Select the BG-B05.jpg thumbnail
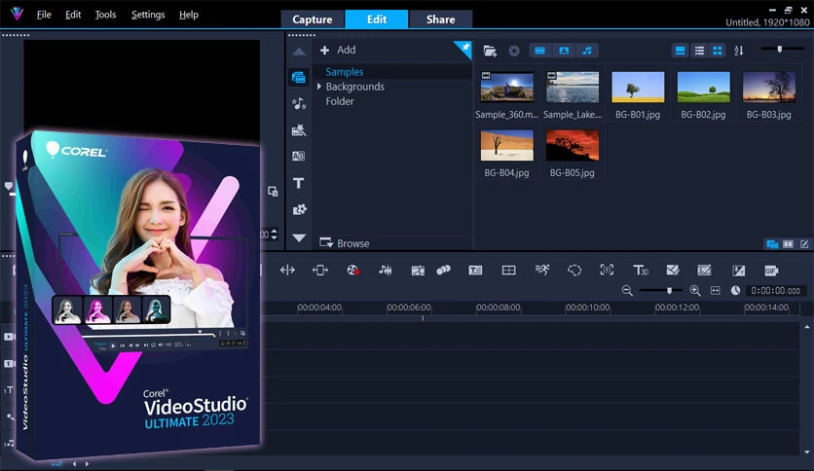The width and height of the screenshot is (814, 471). (x=573, y=145)
